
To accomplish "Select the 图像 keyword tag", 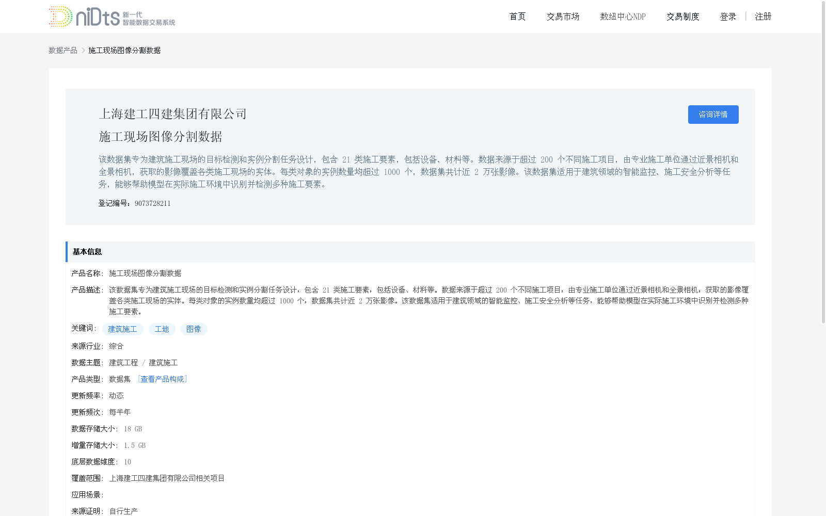I will point(194,329).
